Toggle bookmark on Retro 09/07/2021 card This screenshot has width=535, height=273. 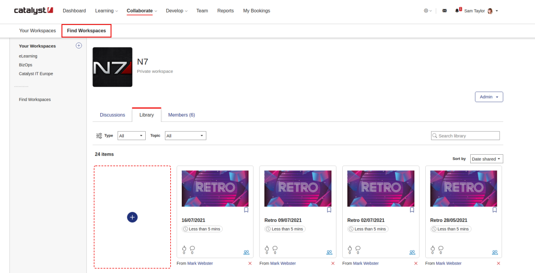pos(329,210)
